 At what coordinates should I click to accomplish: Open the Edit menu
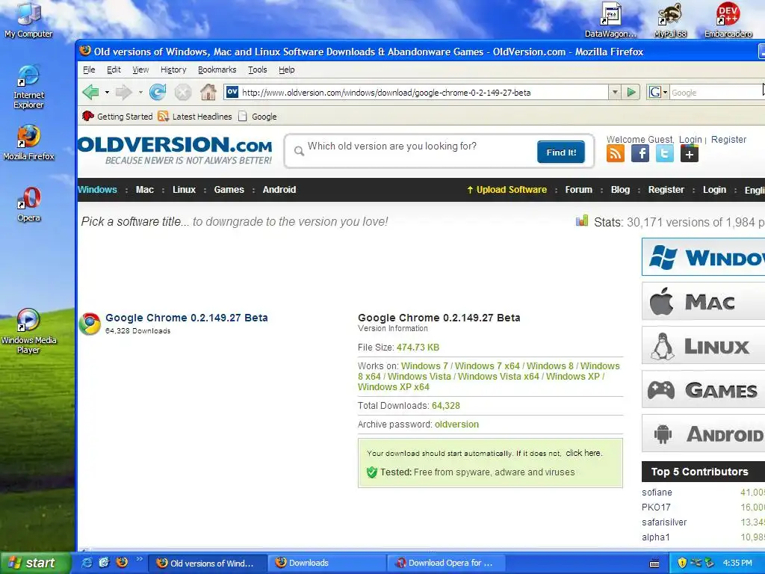[114, 70]
